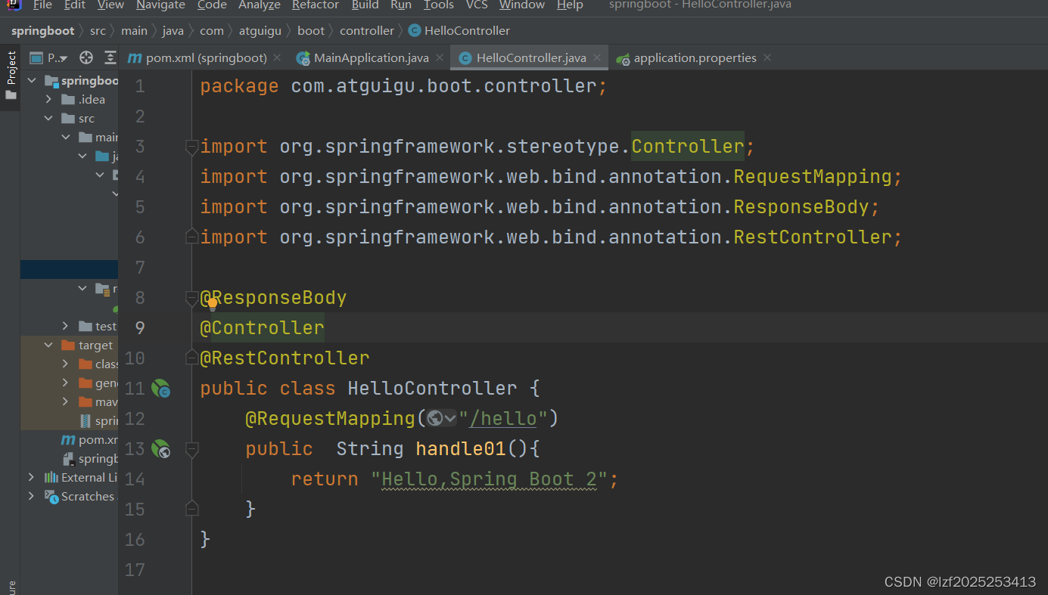This screenshot has height=595, width=1048.
Task: Collapse the target folder in the tree
Action: (x=48, y=345)
